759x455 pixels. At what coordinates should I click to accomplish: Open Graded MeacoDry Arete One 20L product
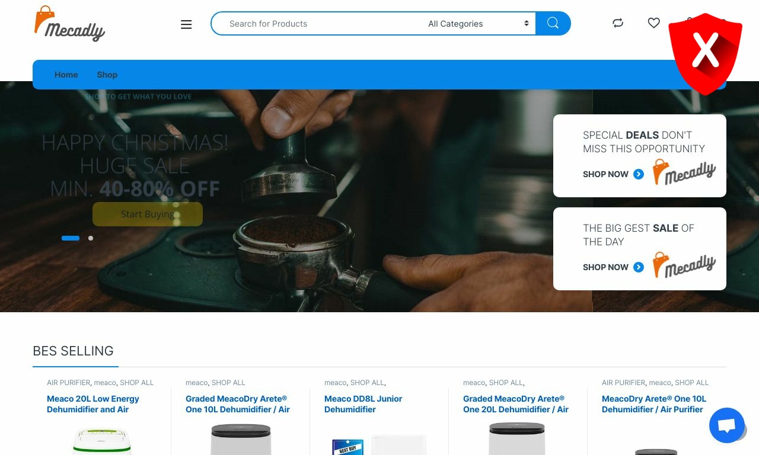coord(516,404)
